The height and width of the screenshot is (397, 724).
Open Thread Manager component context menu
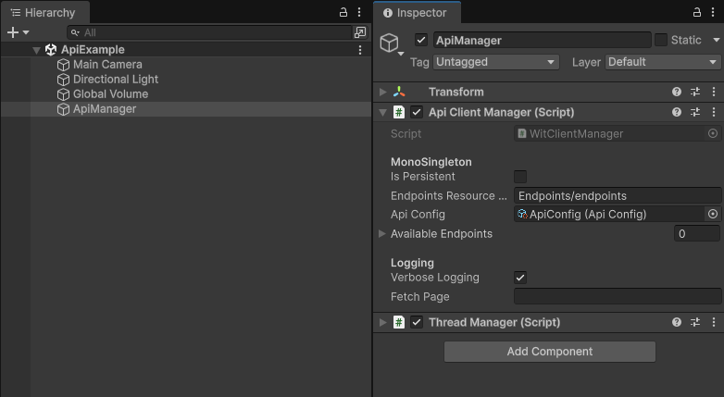pyautogui.click(x=714, y=322)
